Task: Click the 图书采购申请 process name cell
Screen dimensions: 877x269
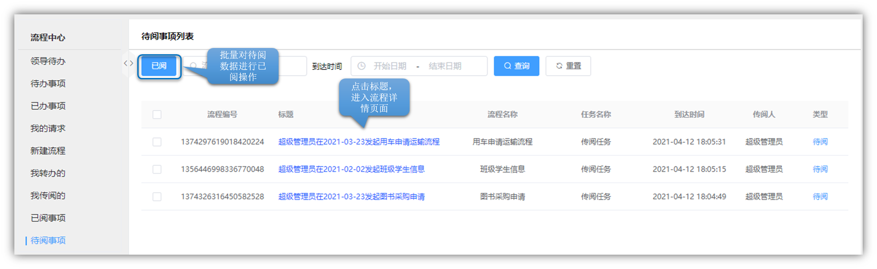Action: tap(502, 196)
